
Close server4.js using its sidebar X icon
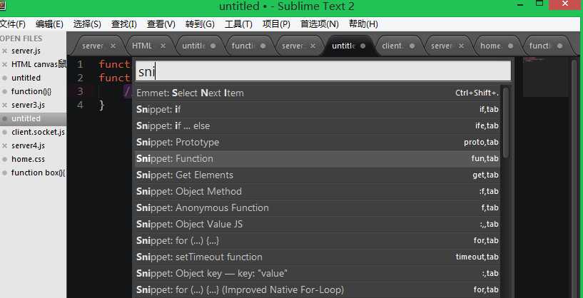(x=4, y=145)
